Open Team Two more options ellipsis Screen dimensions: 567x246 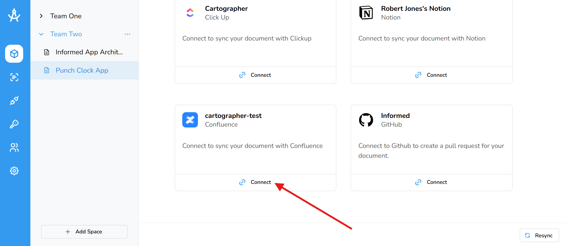tap(128, 34)
